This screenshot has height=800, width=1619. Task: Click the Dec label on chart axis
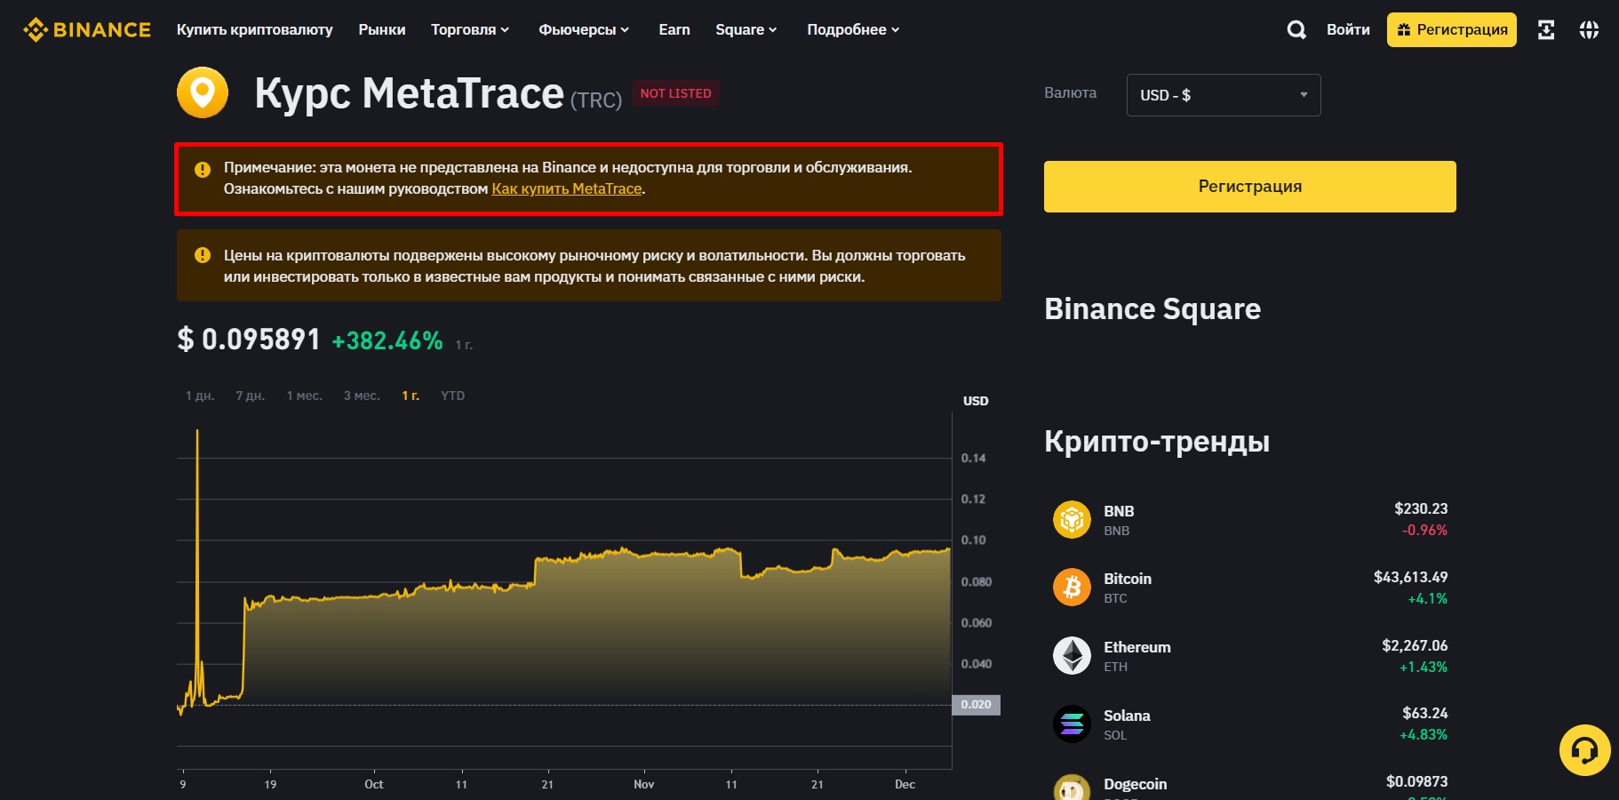click(905, 784)
